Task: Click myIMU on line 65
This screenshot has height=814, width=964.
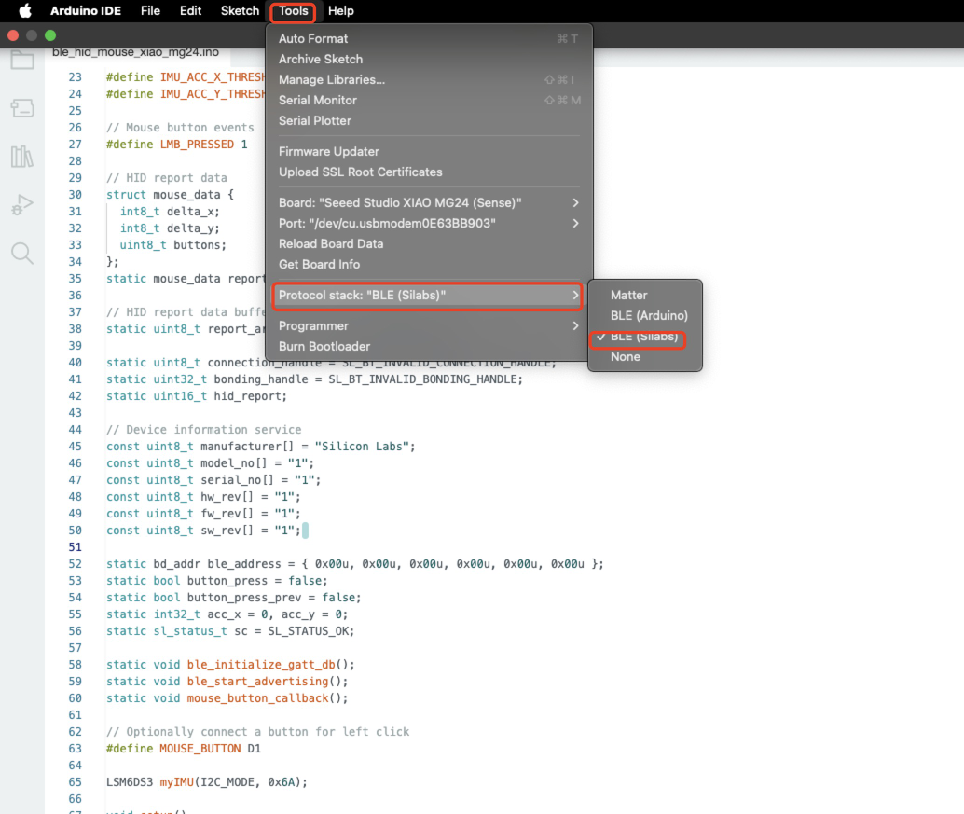Action: 176,782
